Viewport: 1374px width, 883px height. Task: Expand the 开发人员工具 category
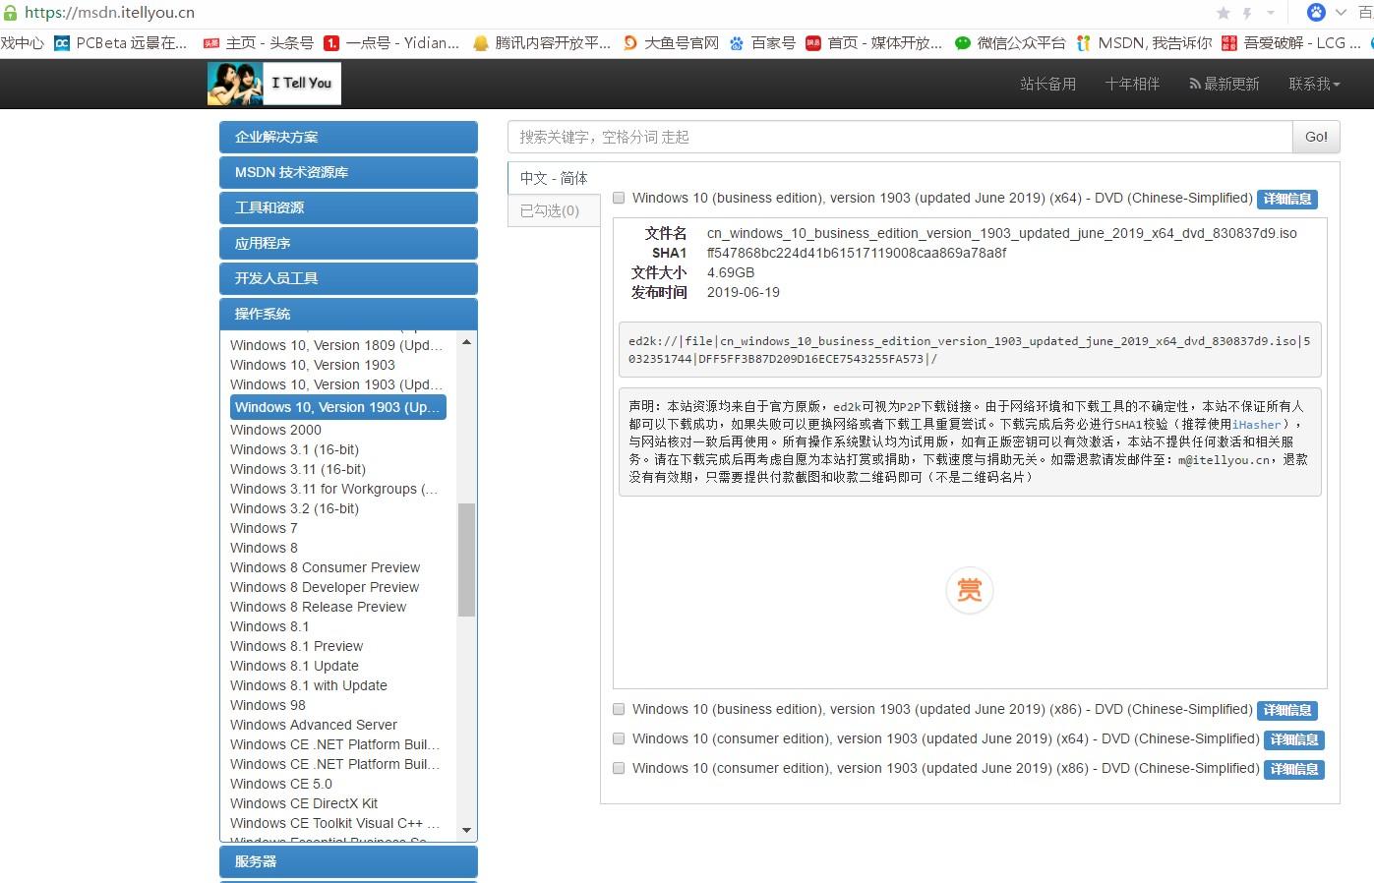[x=348, y=278]
